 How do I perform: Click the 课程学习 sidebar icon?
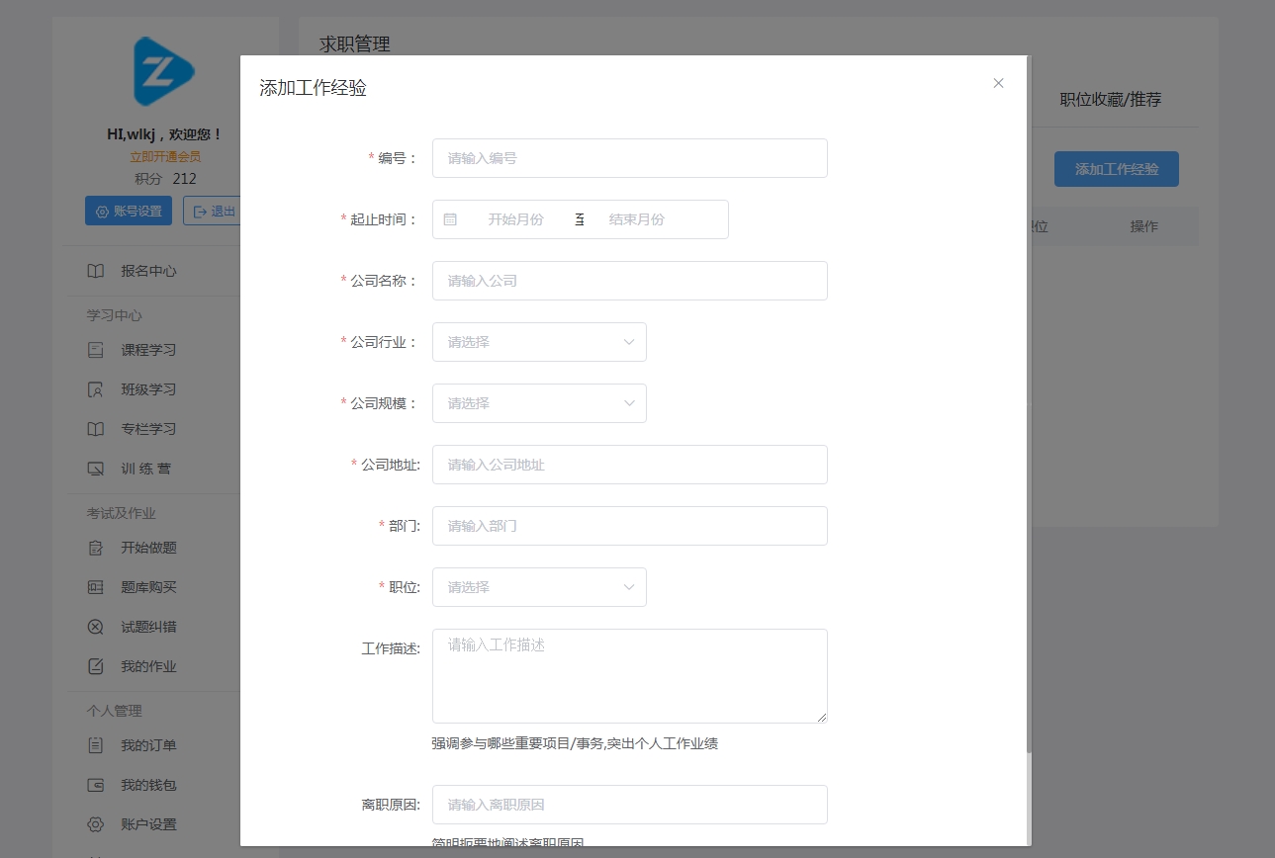95,350
